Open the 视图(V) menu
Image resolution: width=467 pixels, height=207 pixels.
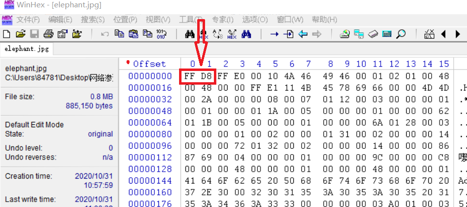point(158,20)
